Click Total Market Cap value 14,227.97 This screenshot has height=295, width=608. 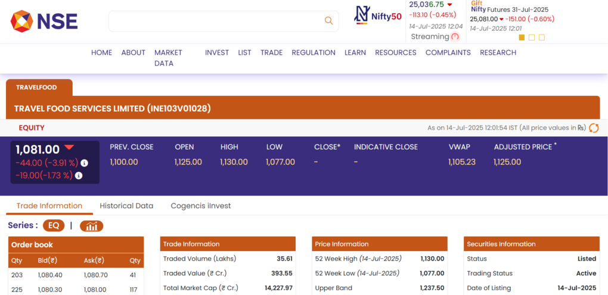(279, 288)
